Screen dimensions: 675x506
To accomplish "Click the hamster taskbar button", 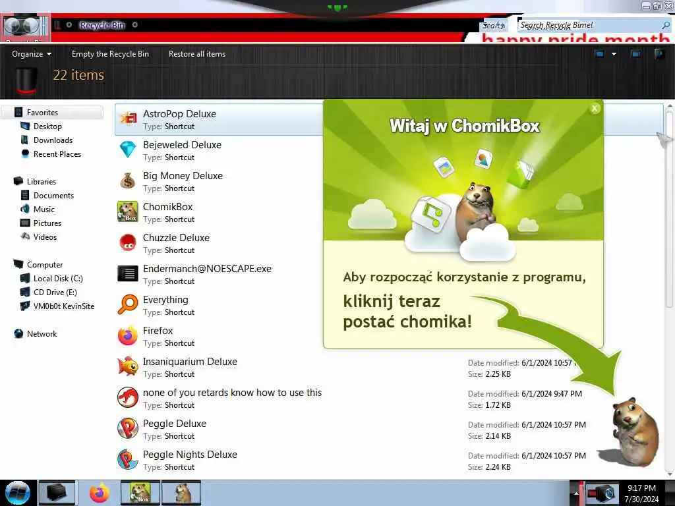I will click(x=182, y=493).
